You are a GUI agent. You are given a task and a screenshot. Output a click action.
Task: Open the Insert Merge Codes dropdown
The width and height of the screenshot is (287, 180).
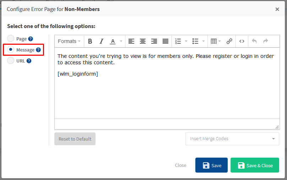pyautogui.click(x=232, y=139)
